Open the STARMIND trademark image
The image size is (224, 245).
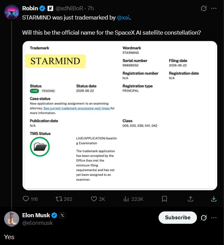pos(120,115)
